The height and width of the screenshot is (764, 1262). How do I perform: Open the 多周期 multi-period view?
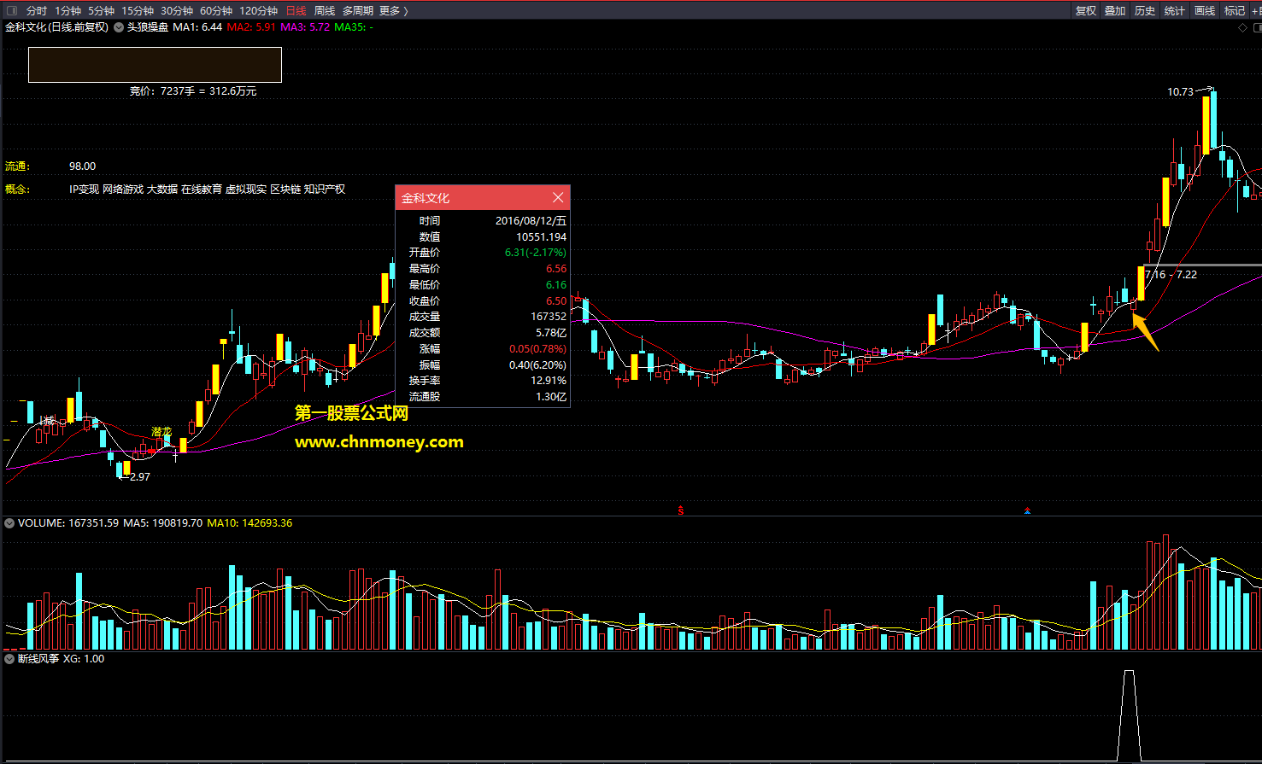358,10
